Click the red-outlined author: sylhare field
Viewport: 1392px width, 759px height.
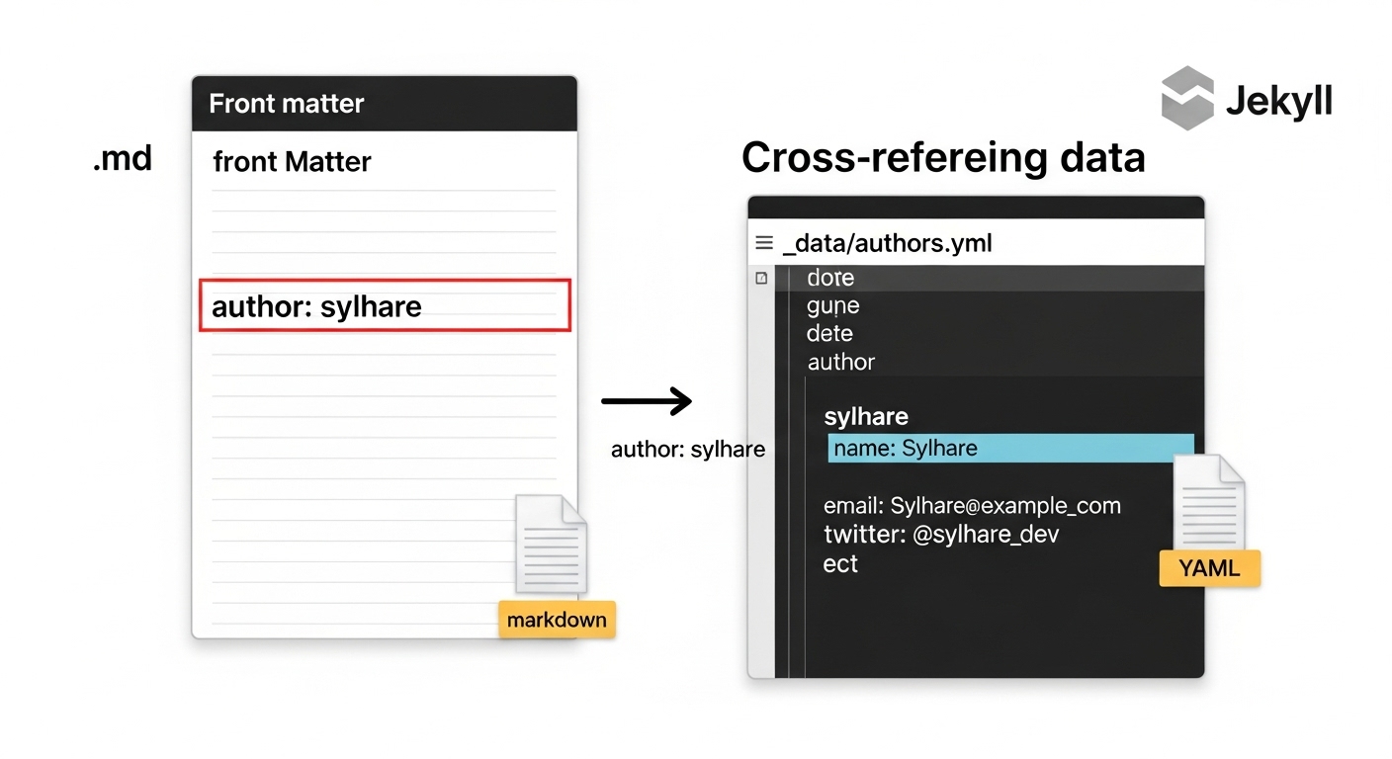(385, 305)
